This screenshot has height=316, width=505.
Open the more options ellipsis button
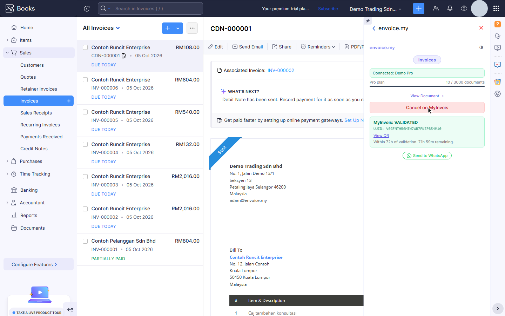[192, 28]
